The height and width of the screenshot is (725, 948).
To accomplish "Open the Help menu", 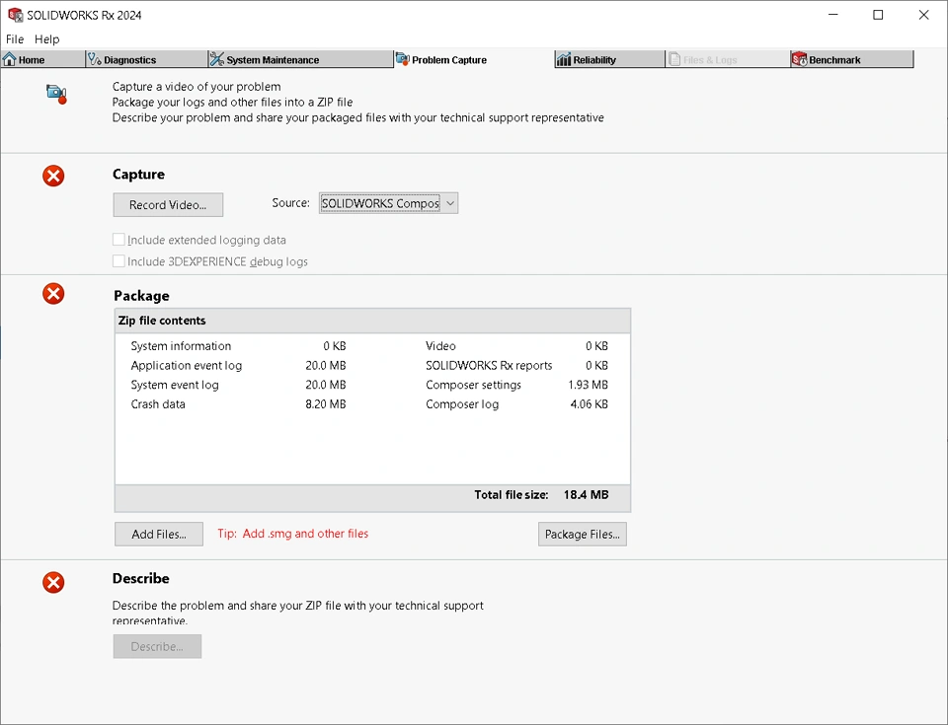I will 46,39.
